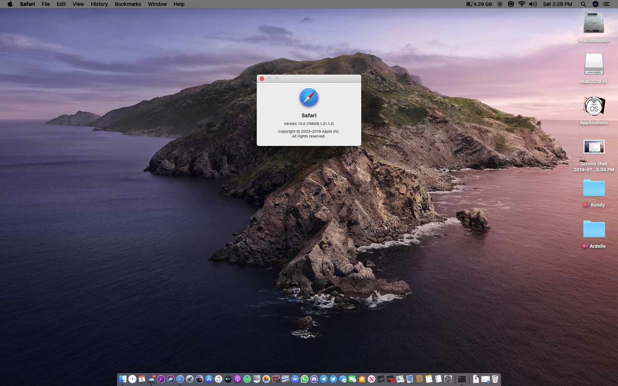Open Twitter in the Dock
Viewport: 618px width, 386px height.
coord(333,379)
